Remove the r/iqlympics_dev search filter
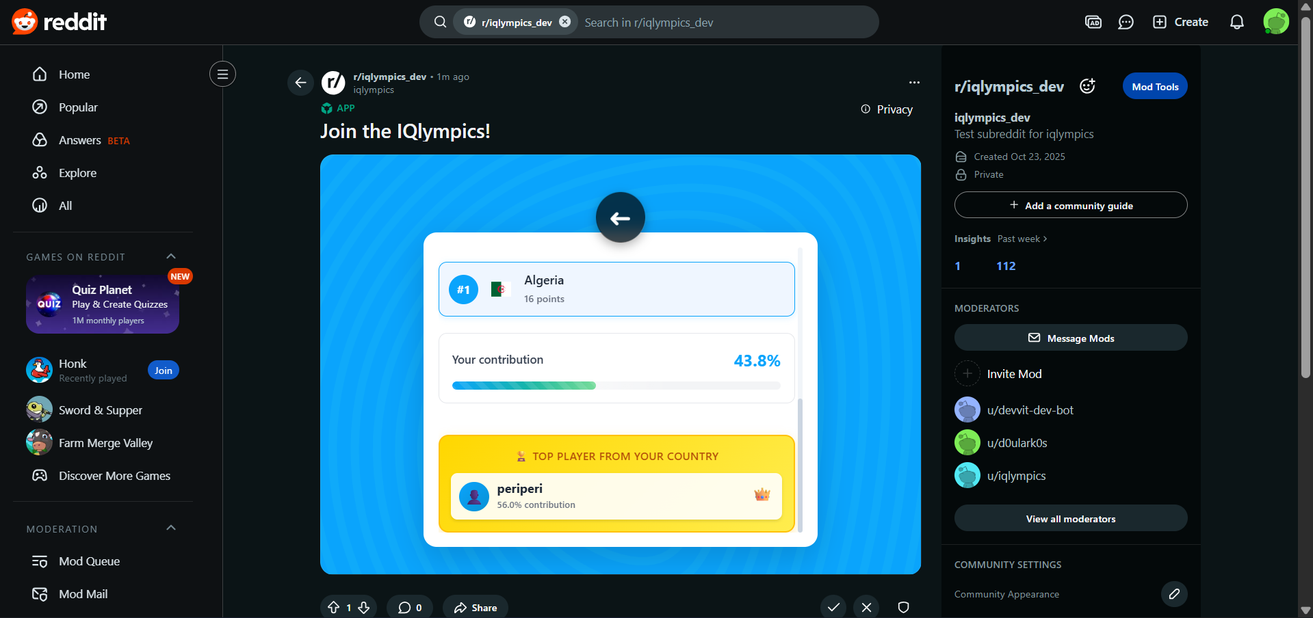Image resolution: width=1313 pixels, height=618 pixels. (565, 22)
